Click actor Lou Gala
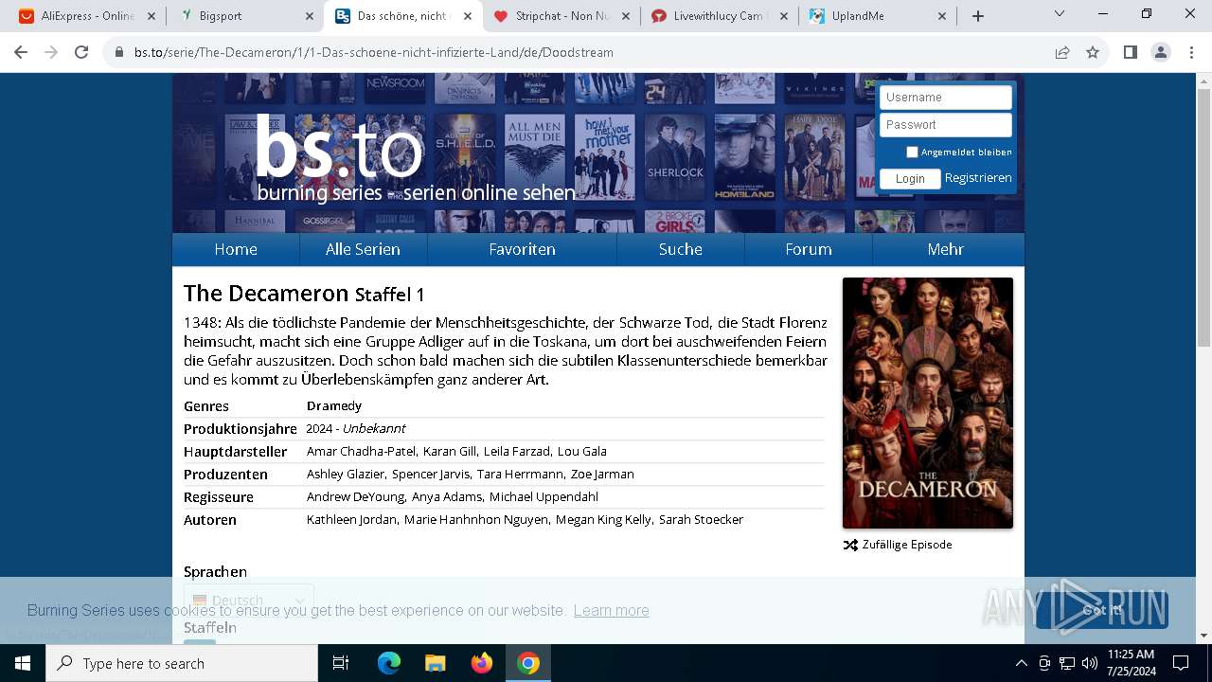This screenshot has height=682, width=1212. point(581,452)
